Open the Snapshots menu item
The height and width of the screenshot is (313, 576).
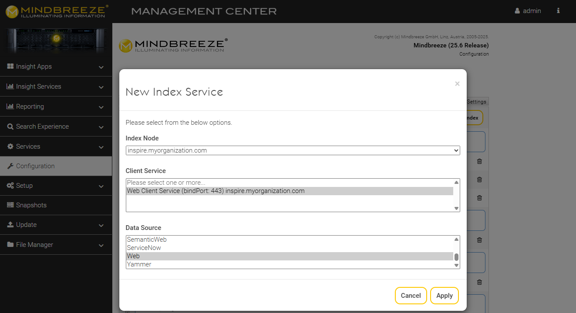[x=56, y=205]
